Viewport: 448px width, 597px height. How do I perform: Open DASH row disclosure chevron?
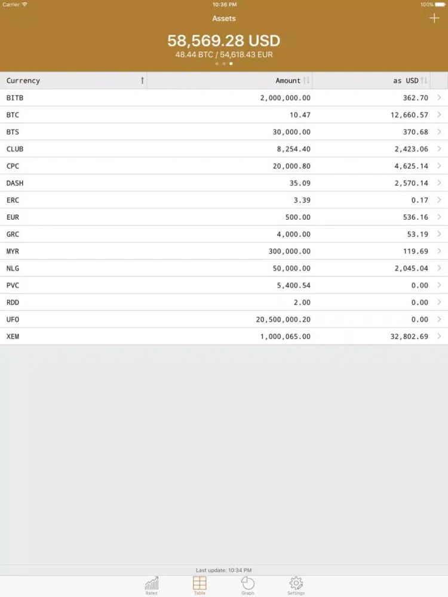click(x=440, y=183)
